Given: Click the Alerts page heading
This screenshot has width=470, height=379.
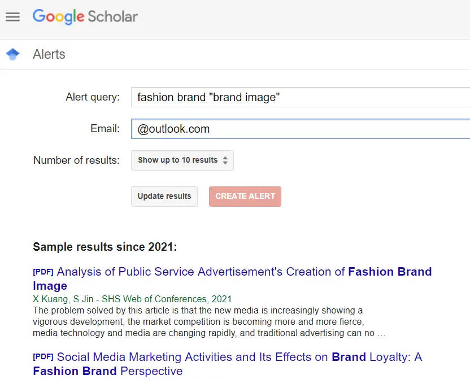Looking at the screenshot, I should click(49, 54).
